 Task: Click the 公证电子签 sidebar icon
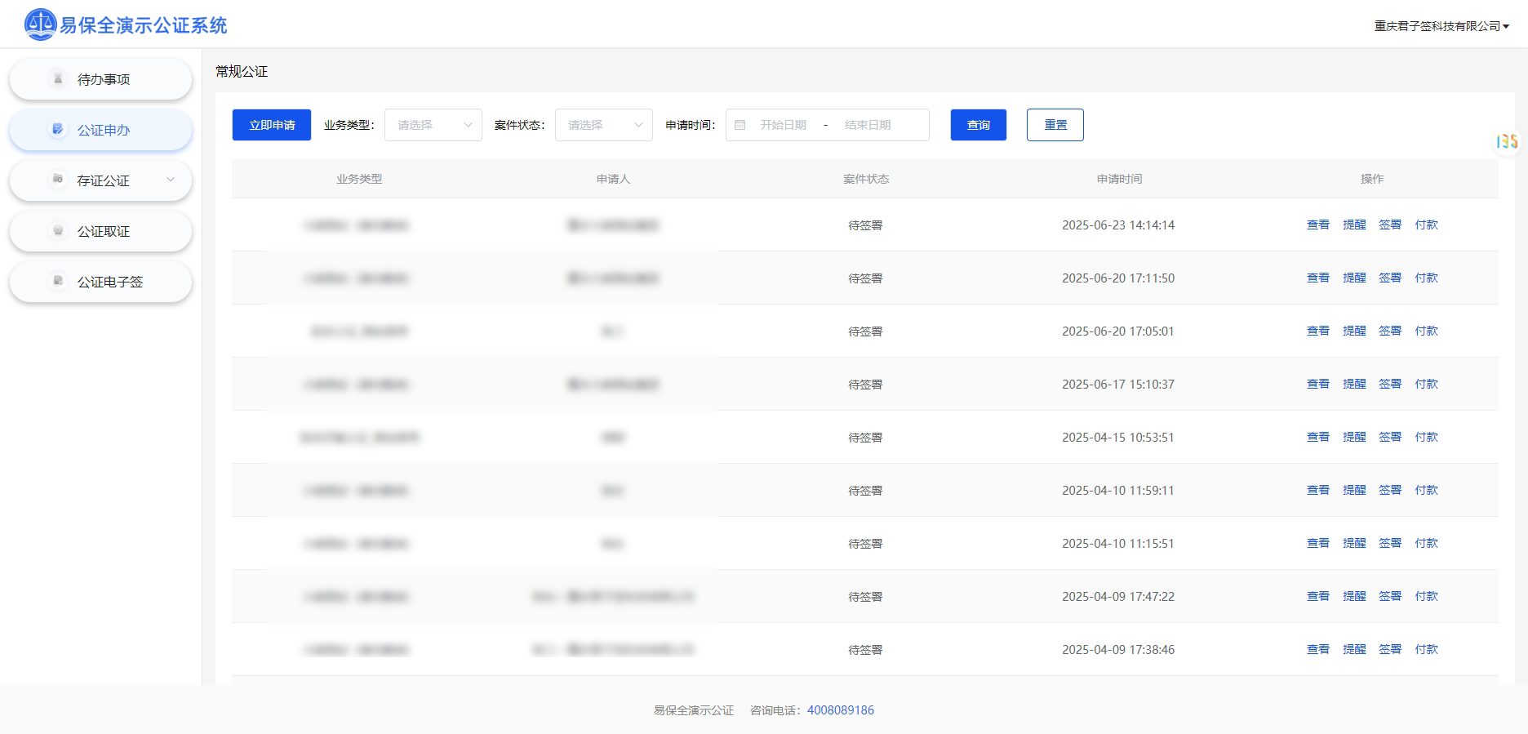pyautogui.click(x=58, y=282)
